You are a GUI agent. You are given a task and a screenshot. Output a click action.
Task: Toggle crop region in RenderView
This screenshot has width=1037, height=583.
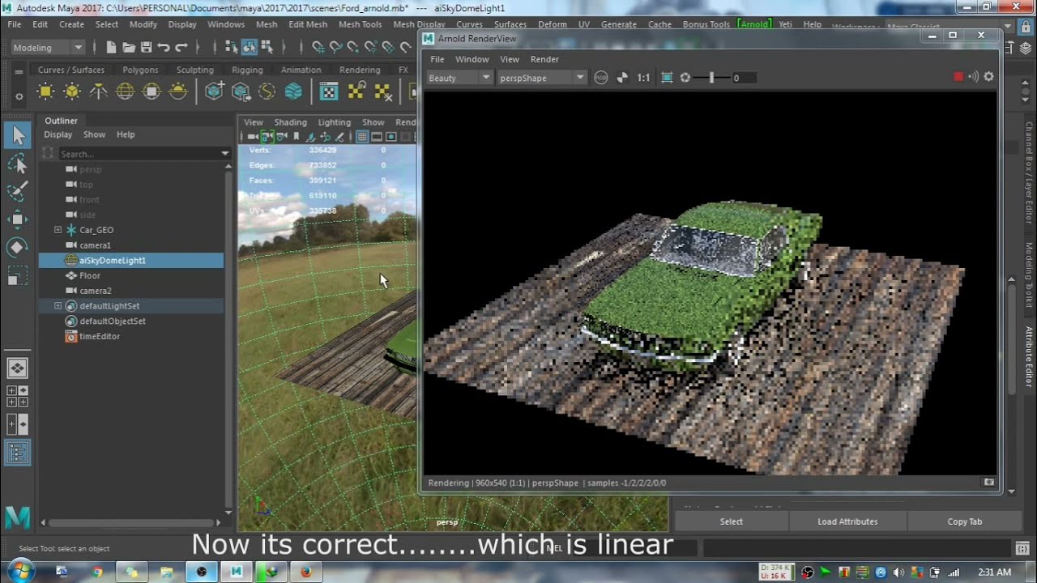pos(667,78)
